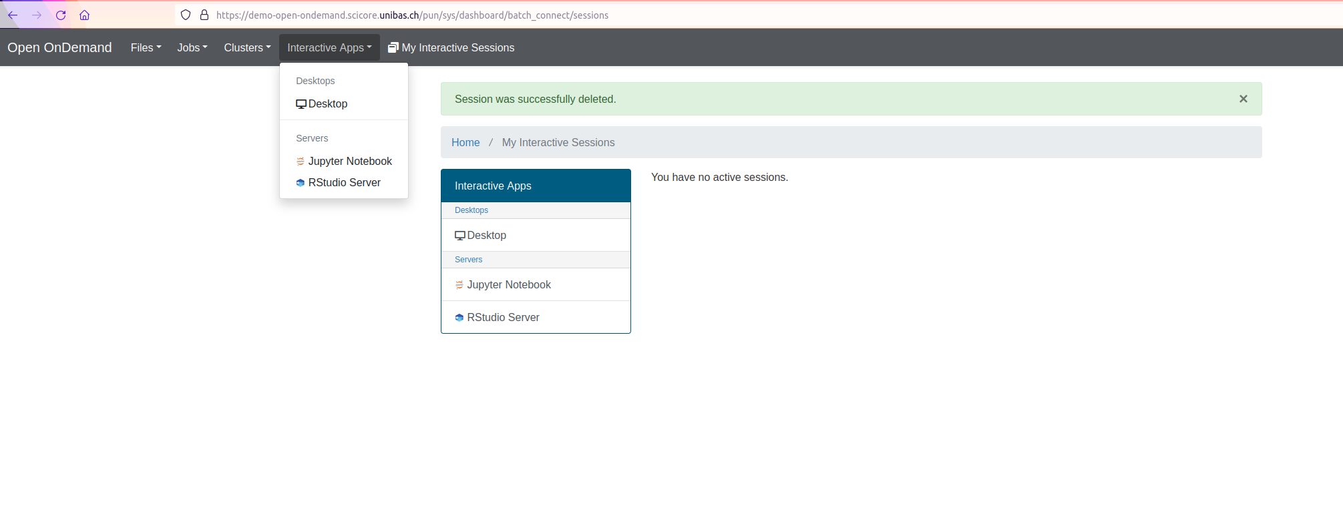Dismiss the session deleted success alert
The height and width of the screenshot is (532, 1343).
click(1243, 99)
